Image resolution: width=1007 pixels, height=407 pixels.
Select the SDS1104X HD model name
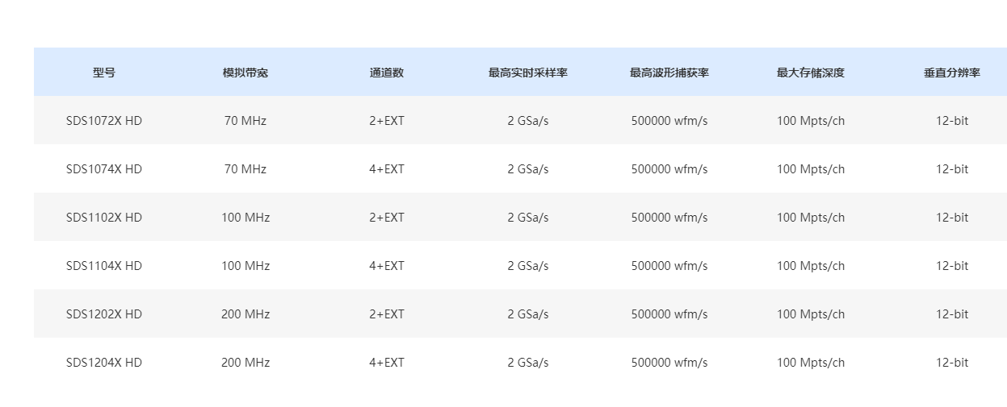(x=104, y=266)
